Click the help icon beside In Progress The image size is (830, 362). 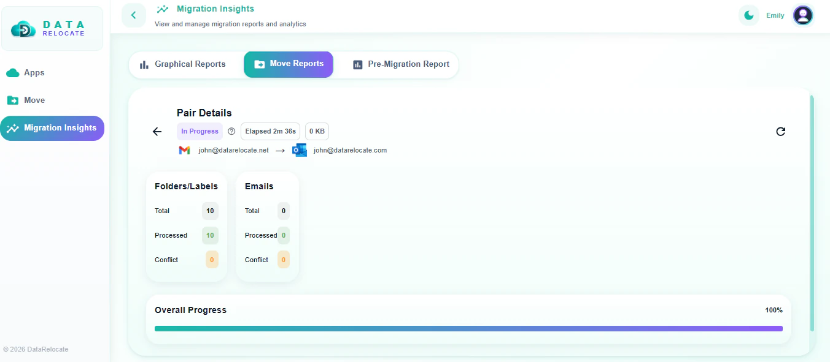(x=231, y=132)
